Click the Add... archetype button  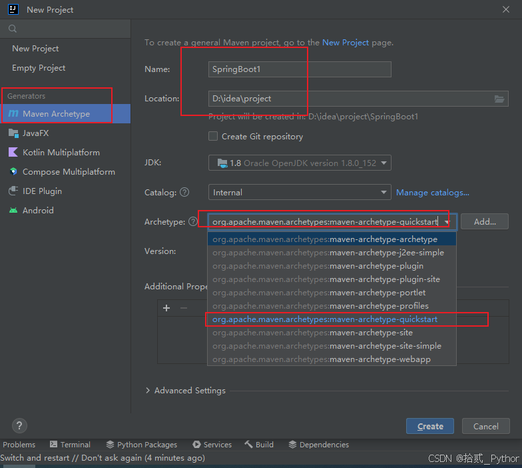(x=485, y=221)
